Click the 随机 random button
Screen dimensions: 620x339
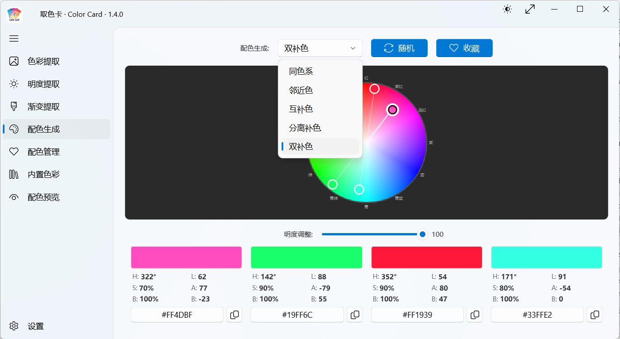[399, 48]
